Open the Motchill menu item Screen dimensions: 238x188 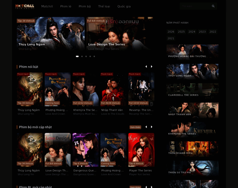pos(47,6)
